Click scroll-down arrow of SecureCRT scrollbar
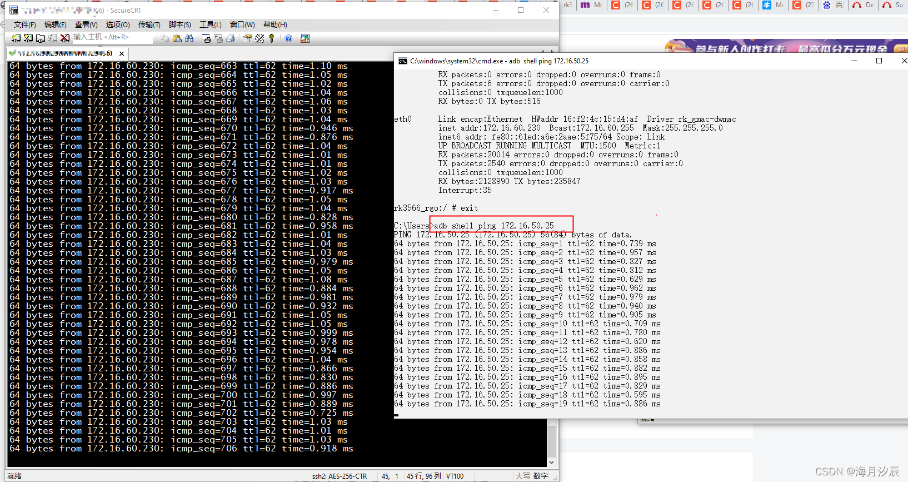This screenshot has width=908, height=482. 551,462
